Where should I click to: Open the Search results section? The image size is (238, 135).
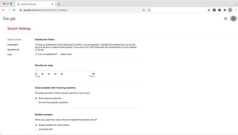(x=14, y=40)
